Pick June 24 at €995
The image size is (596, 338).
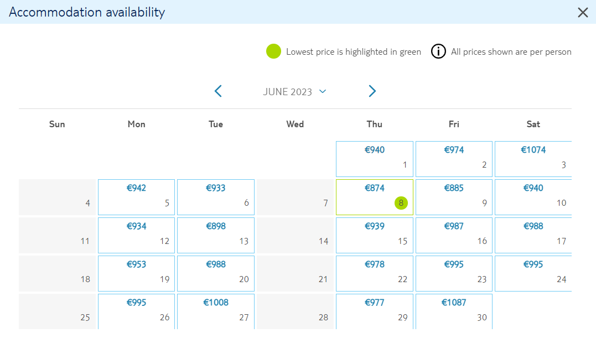click(x=533, y=273)
